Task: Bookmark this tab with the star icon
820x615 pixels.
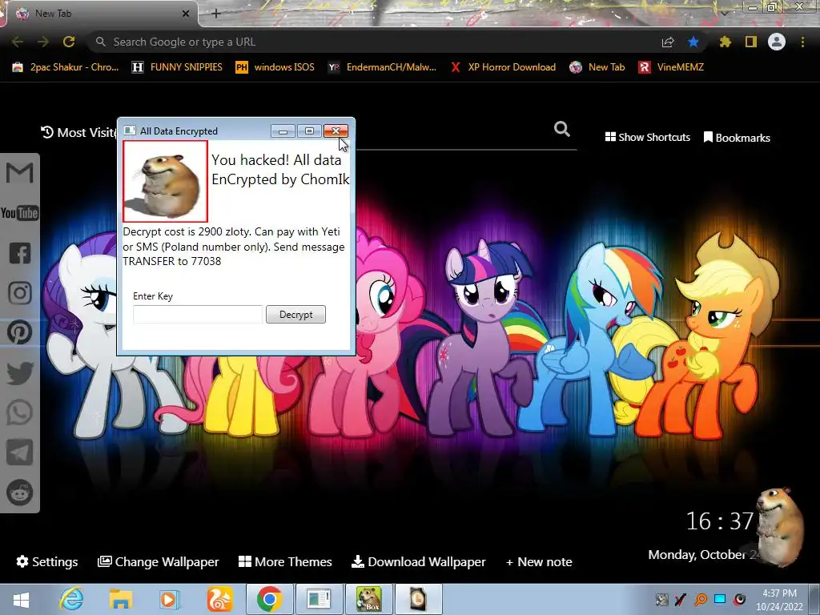Action: [x=693, y=42]
